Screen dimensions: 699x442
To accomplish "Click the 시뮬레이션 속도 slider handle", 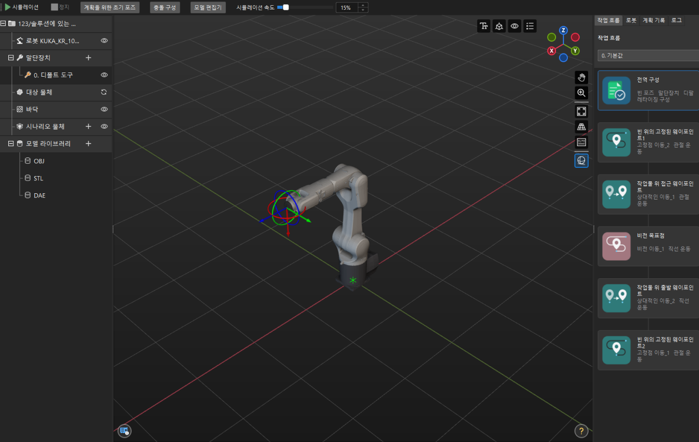I will tap(286, 8).
